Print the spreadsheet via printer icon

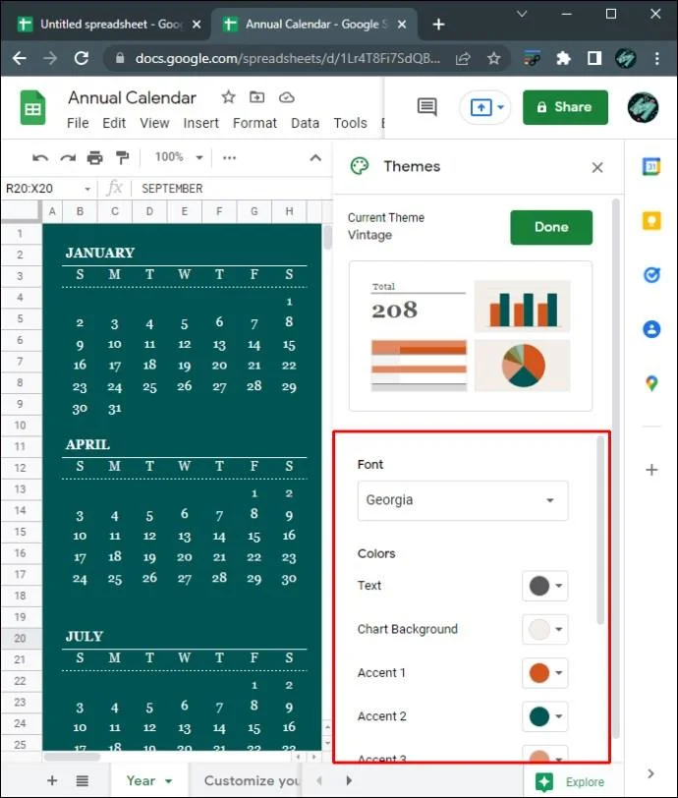(x=94, y=158)
